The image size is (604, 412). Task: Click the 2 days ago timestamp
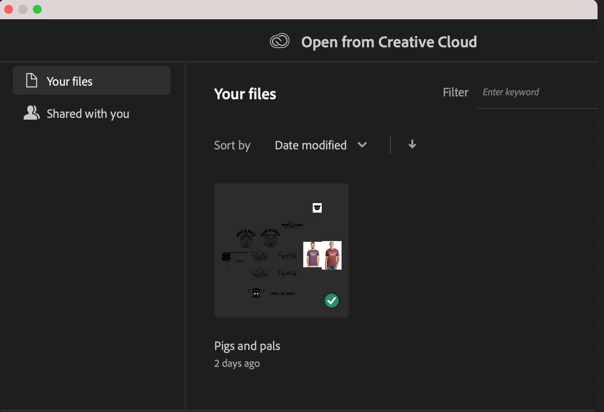coord(237,363)
